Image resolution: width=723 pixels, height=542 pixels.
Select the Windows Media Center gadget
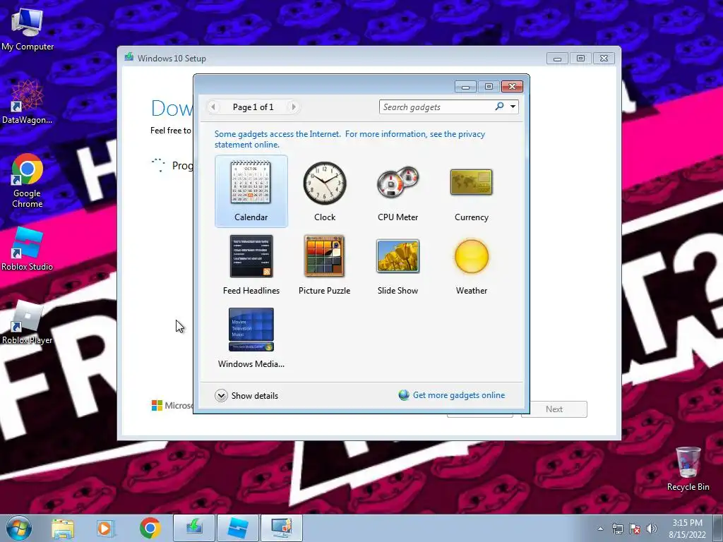251,338
